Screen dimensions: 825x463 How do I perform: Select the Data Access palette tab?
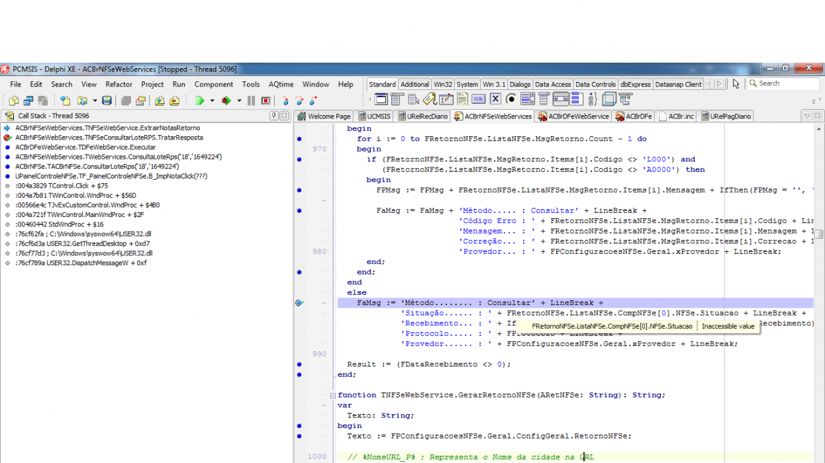(553, 84)
